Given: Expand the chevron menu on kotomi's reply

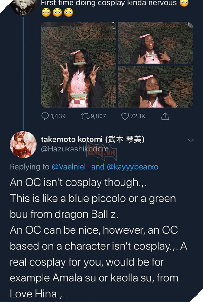Looking at the screenshot, I should click(x=191, y=140).
